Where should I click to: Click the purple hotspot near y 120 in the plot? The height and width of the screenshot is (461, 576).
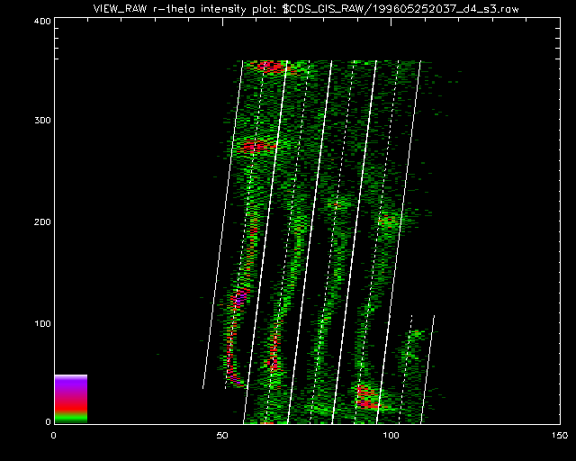pos(239,299)
